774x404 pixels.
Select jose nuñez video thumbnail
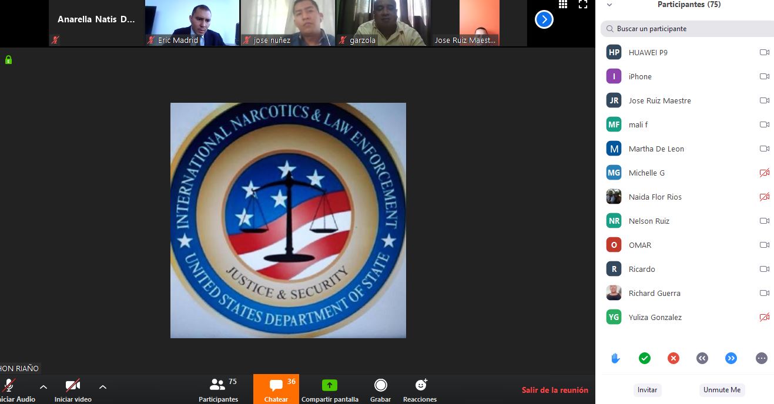coord(287,23)
